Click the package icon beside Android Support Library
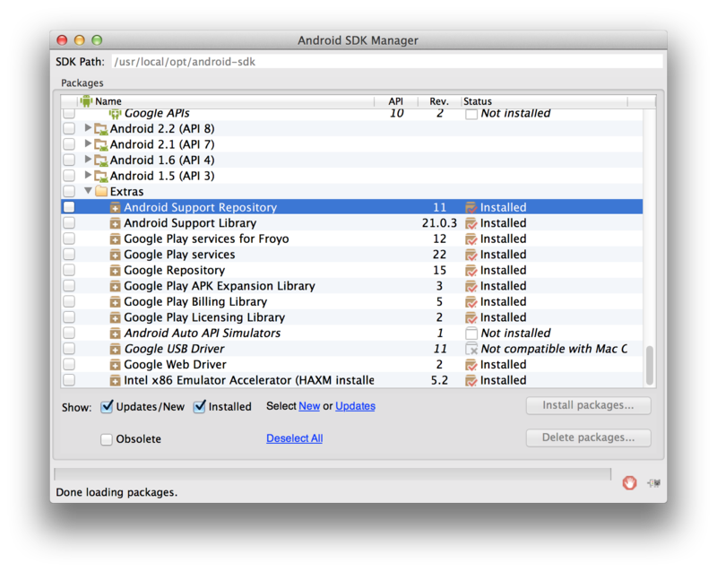 [115, 223]
